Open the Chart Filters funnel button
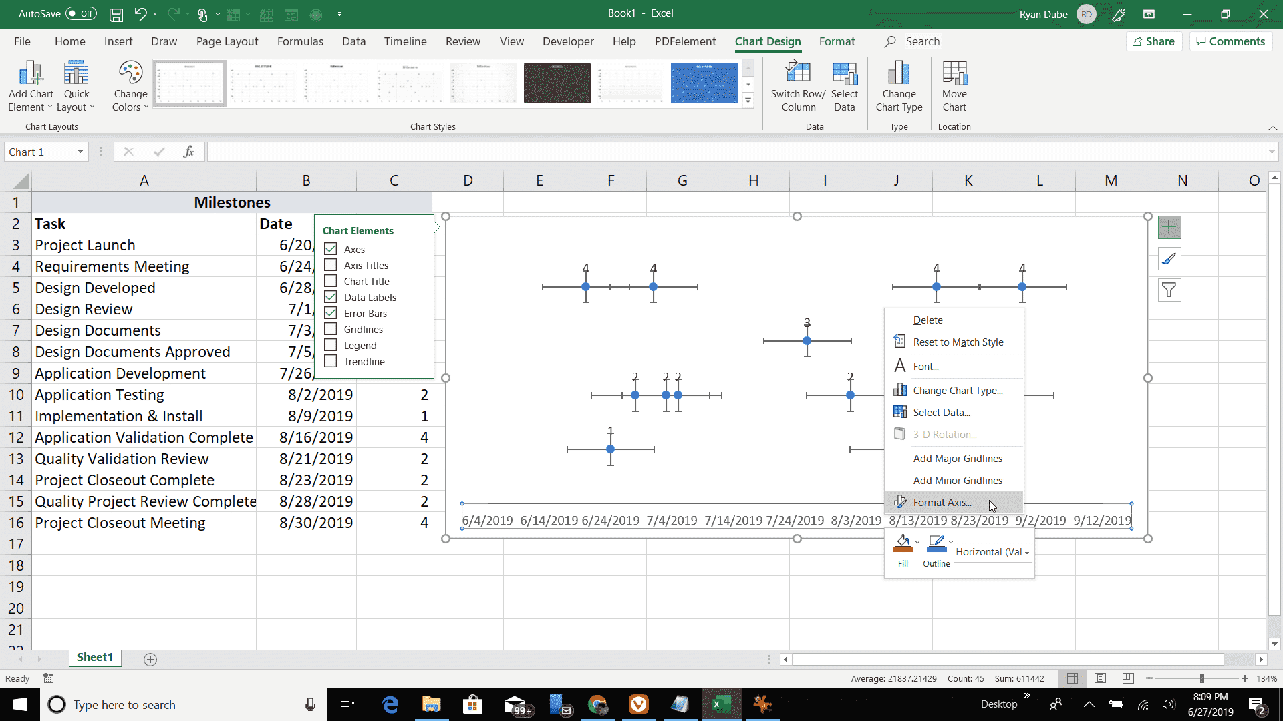This screenshot has width=1283, height=721. [x=1169, y=290]
